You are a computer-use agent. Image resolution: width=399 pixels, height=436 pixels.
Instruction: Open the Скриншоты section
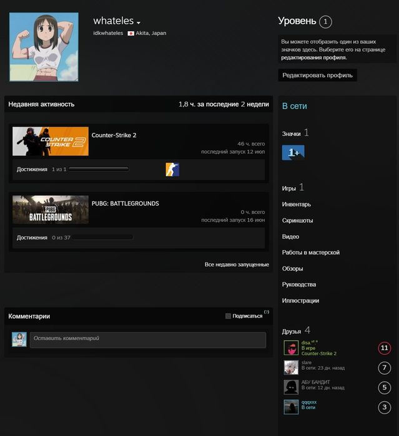(x=297, y=221)
